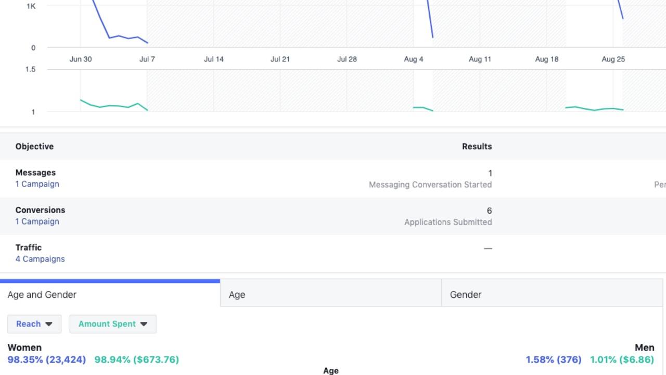Click the Aug 25 date label on chart

(613, 59)
